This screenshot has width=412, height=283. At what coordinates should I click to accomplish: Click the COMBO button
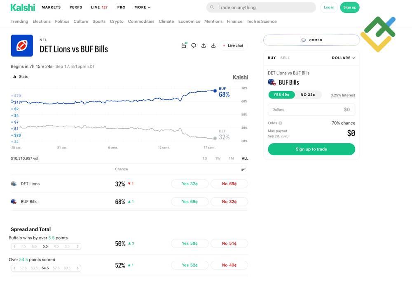[311, 40]
